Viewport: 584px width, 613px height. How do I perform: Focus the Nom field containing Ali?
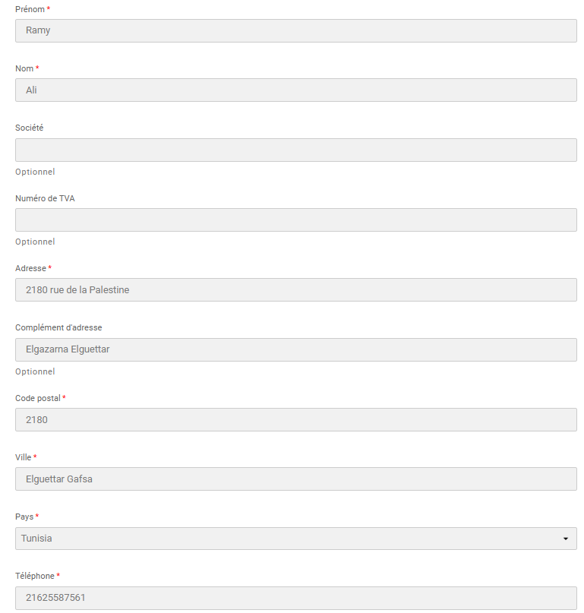coord(295,90)
